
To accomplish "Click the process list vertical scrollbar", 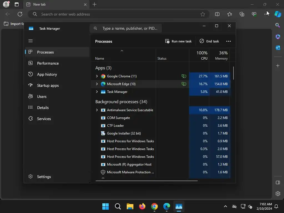I will 234,73.
